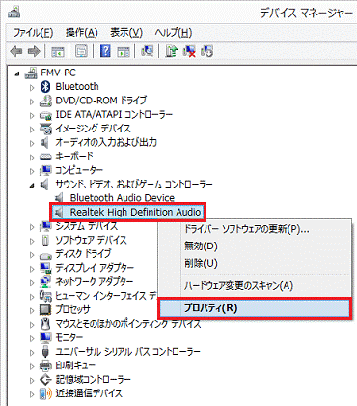Expand the ディスク ドライブ arrow

(32, 254)
